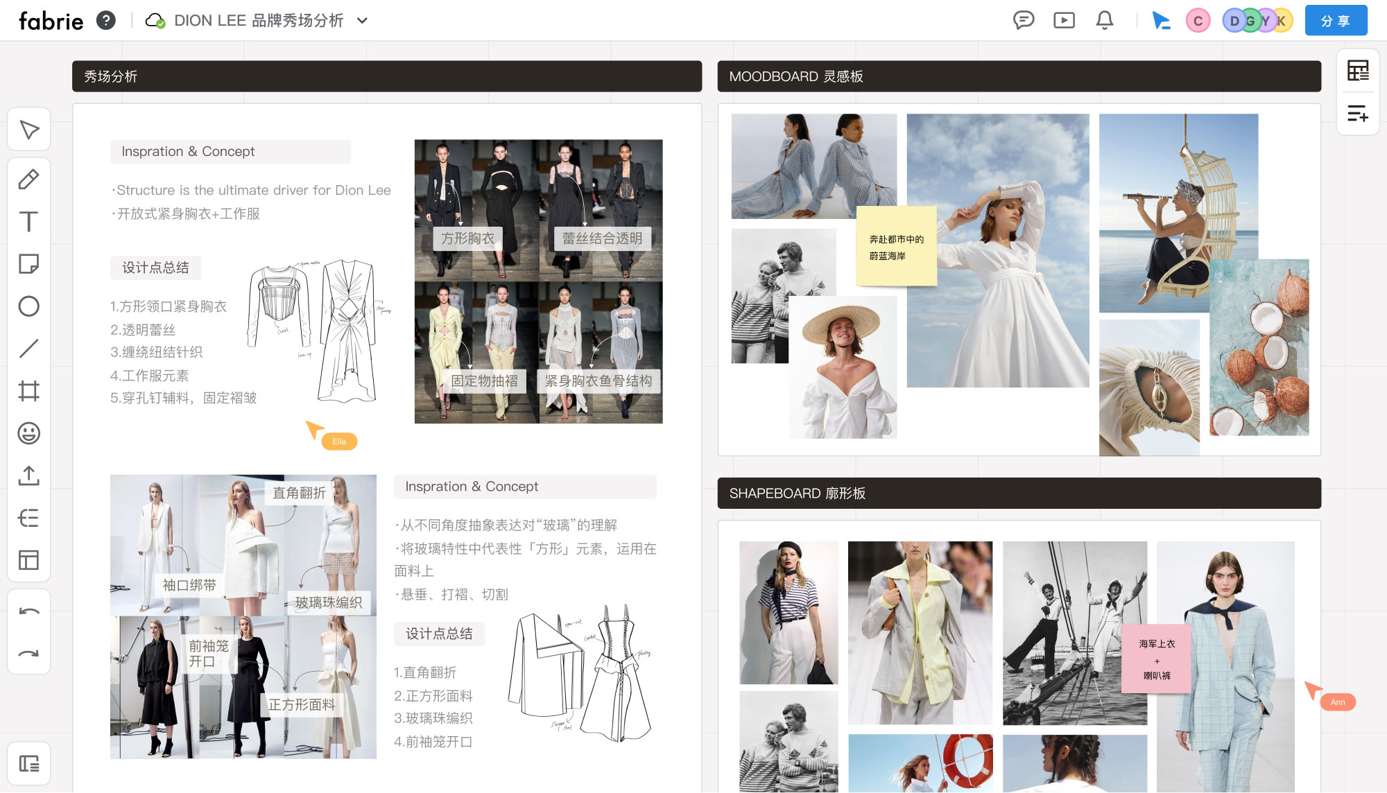Open the emoji sticker picker
The image size is (1387, 793).
coord(29,433)
